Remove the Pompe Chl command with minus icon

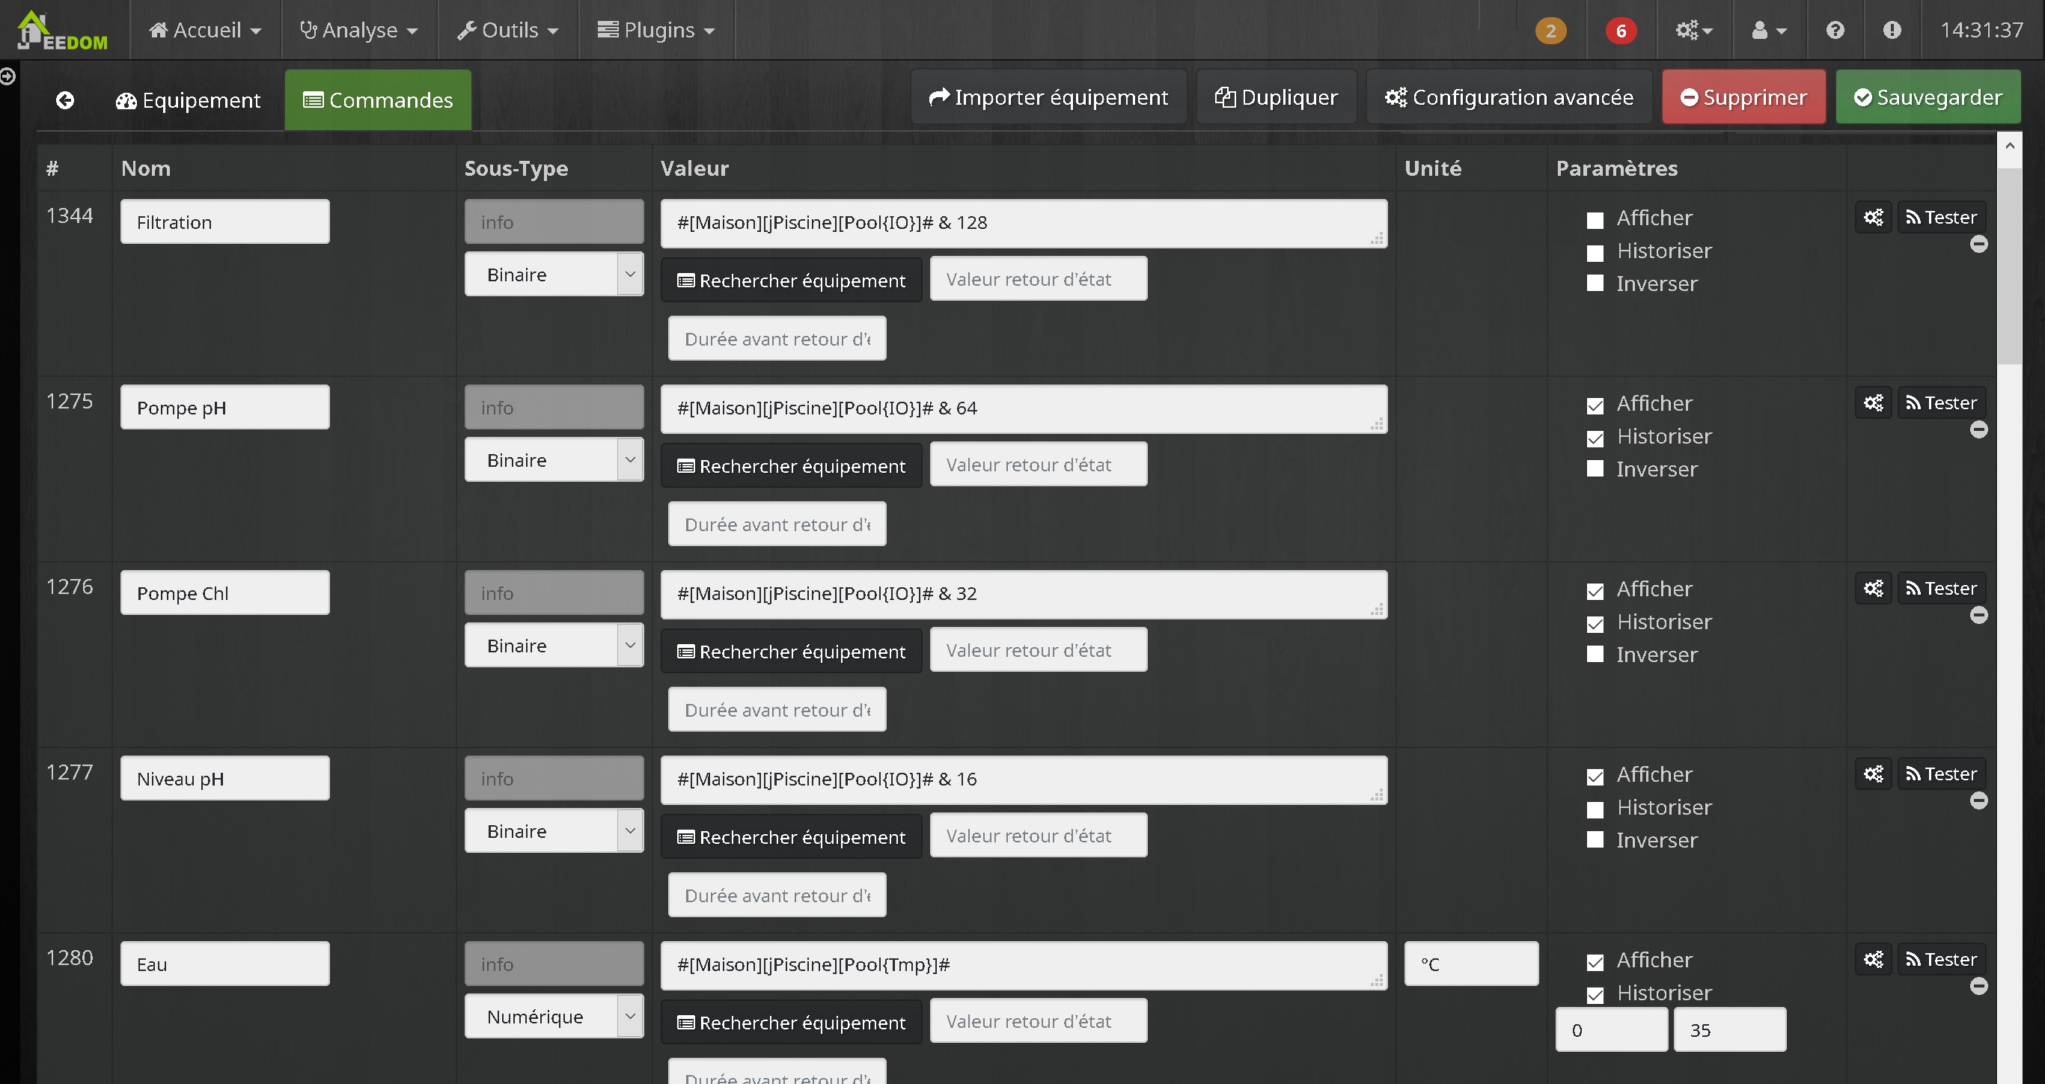pos(1978,615)
